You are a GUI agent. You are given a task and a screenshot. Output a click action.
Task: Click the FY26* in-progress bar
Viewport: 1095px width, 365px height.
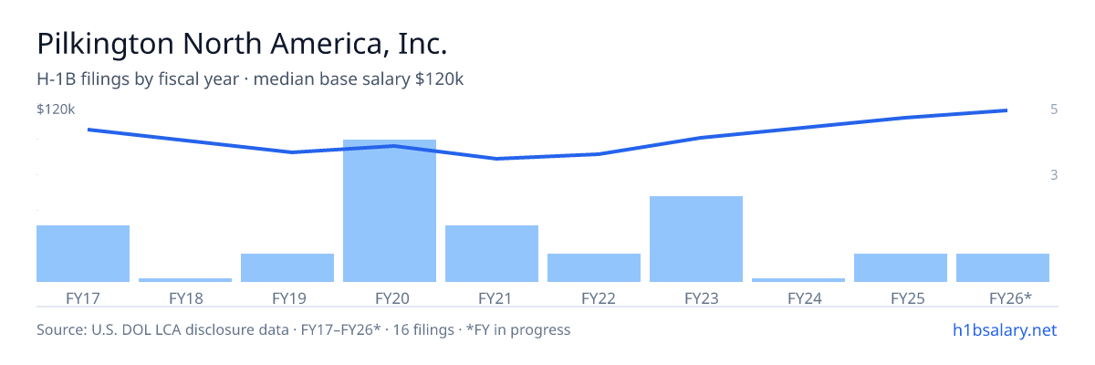(x=1003, y=267)
